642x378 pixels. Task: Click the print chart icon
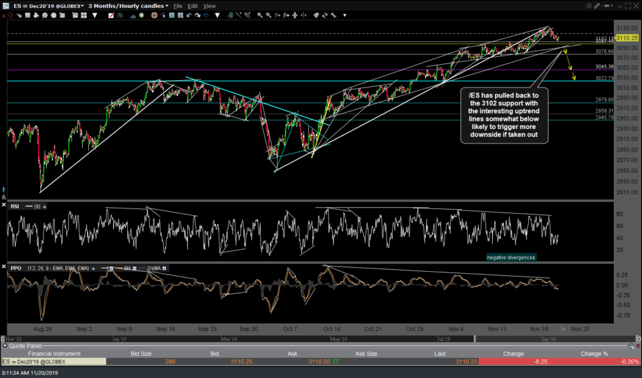coord(36,15)
